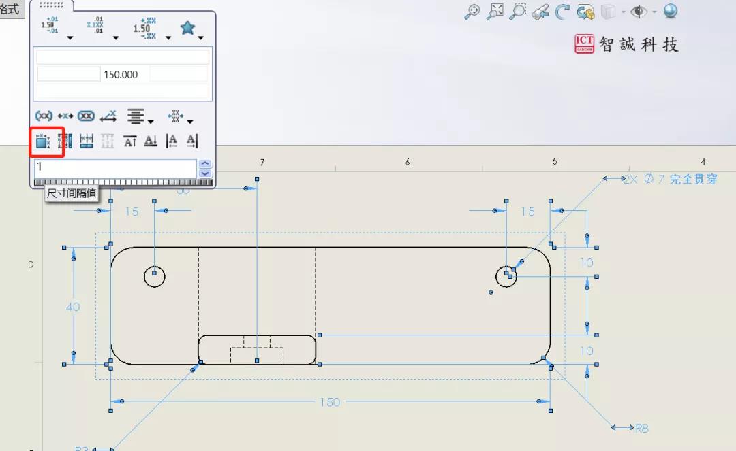Center the dimension text between extension lines
The height and width of the screenshot is (451, 736).
coord(65,116)
